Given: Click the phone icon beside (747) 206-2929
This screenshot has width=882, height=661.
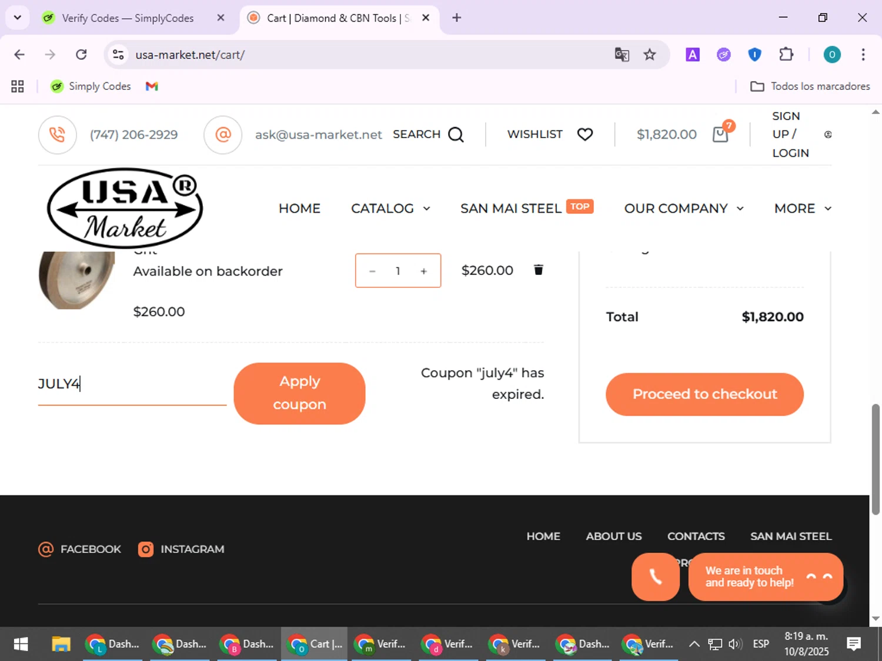Looking at the screenshot, I should 57,135.
